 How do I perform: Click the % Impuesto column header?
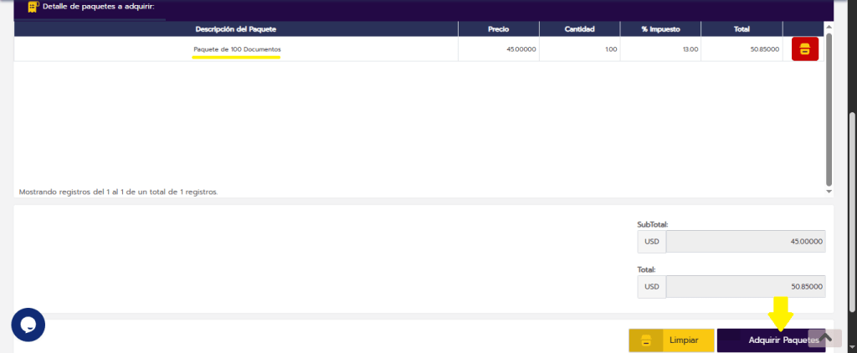(659, 28)
